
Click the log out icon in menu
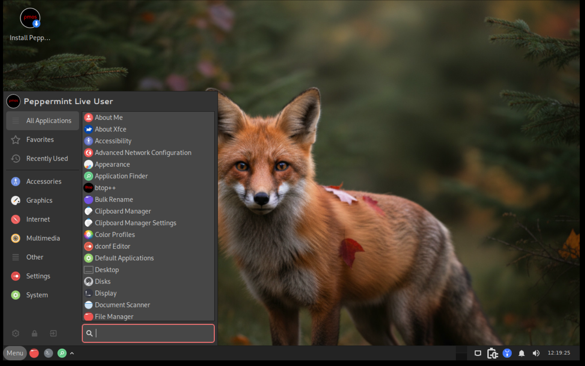click(x=53, y=333)
